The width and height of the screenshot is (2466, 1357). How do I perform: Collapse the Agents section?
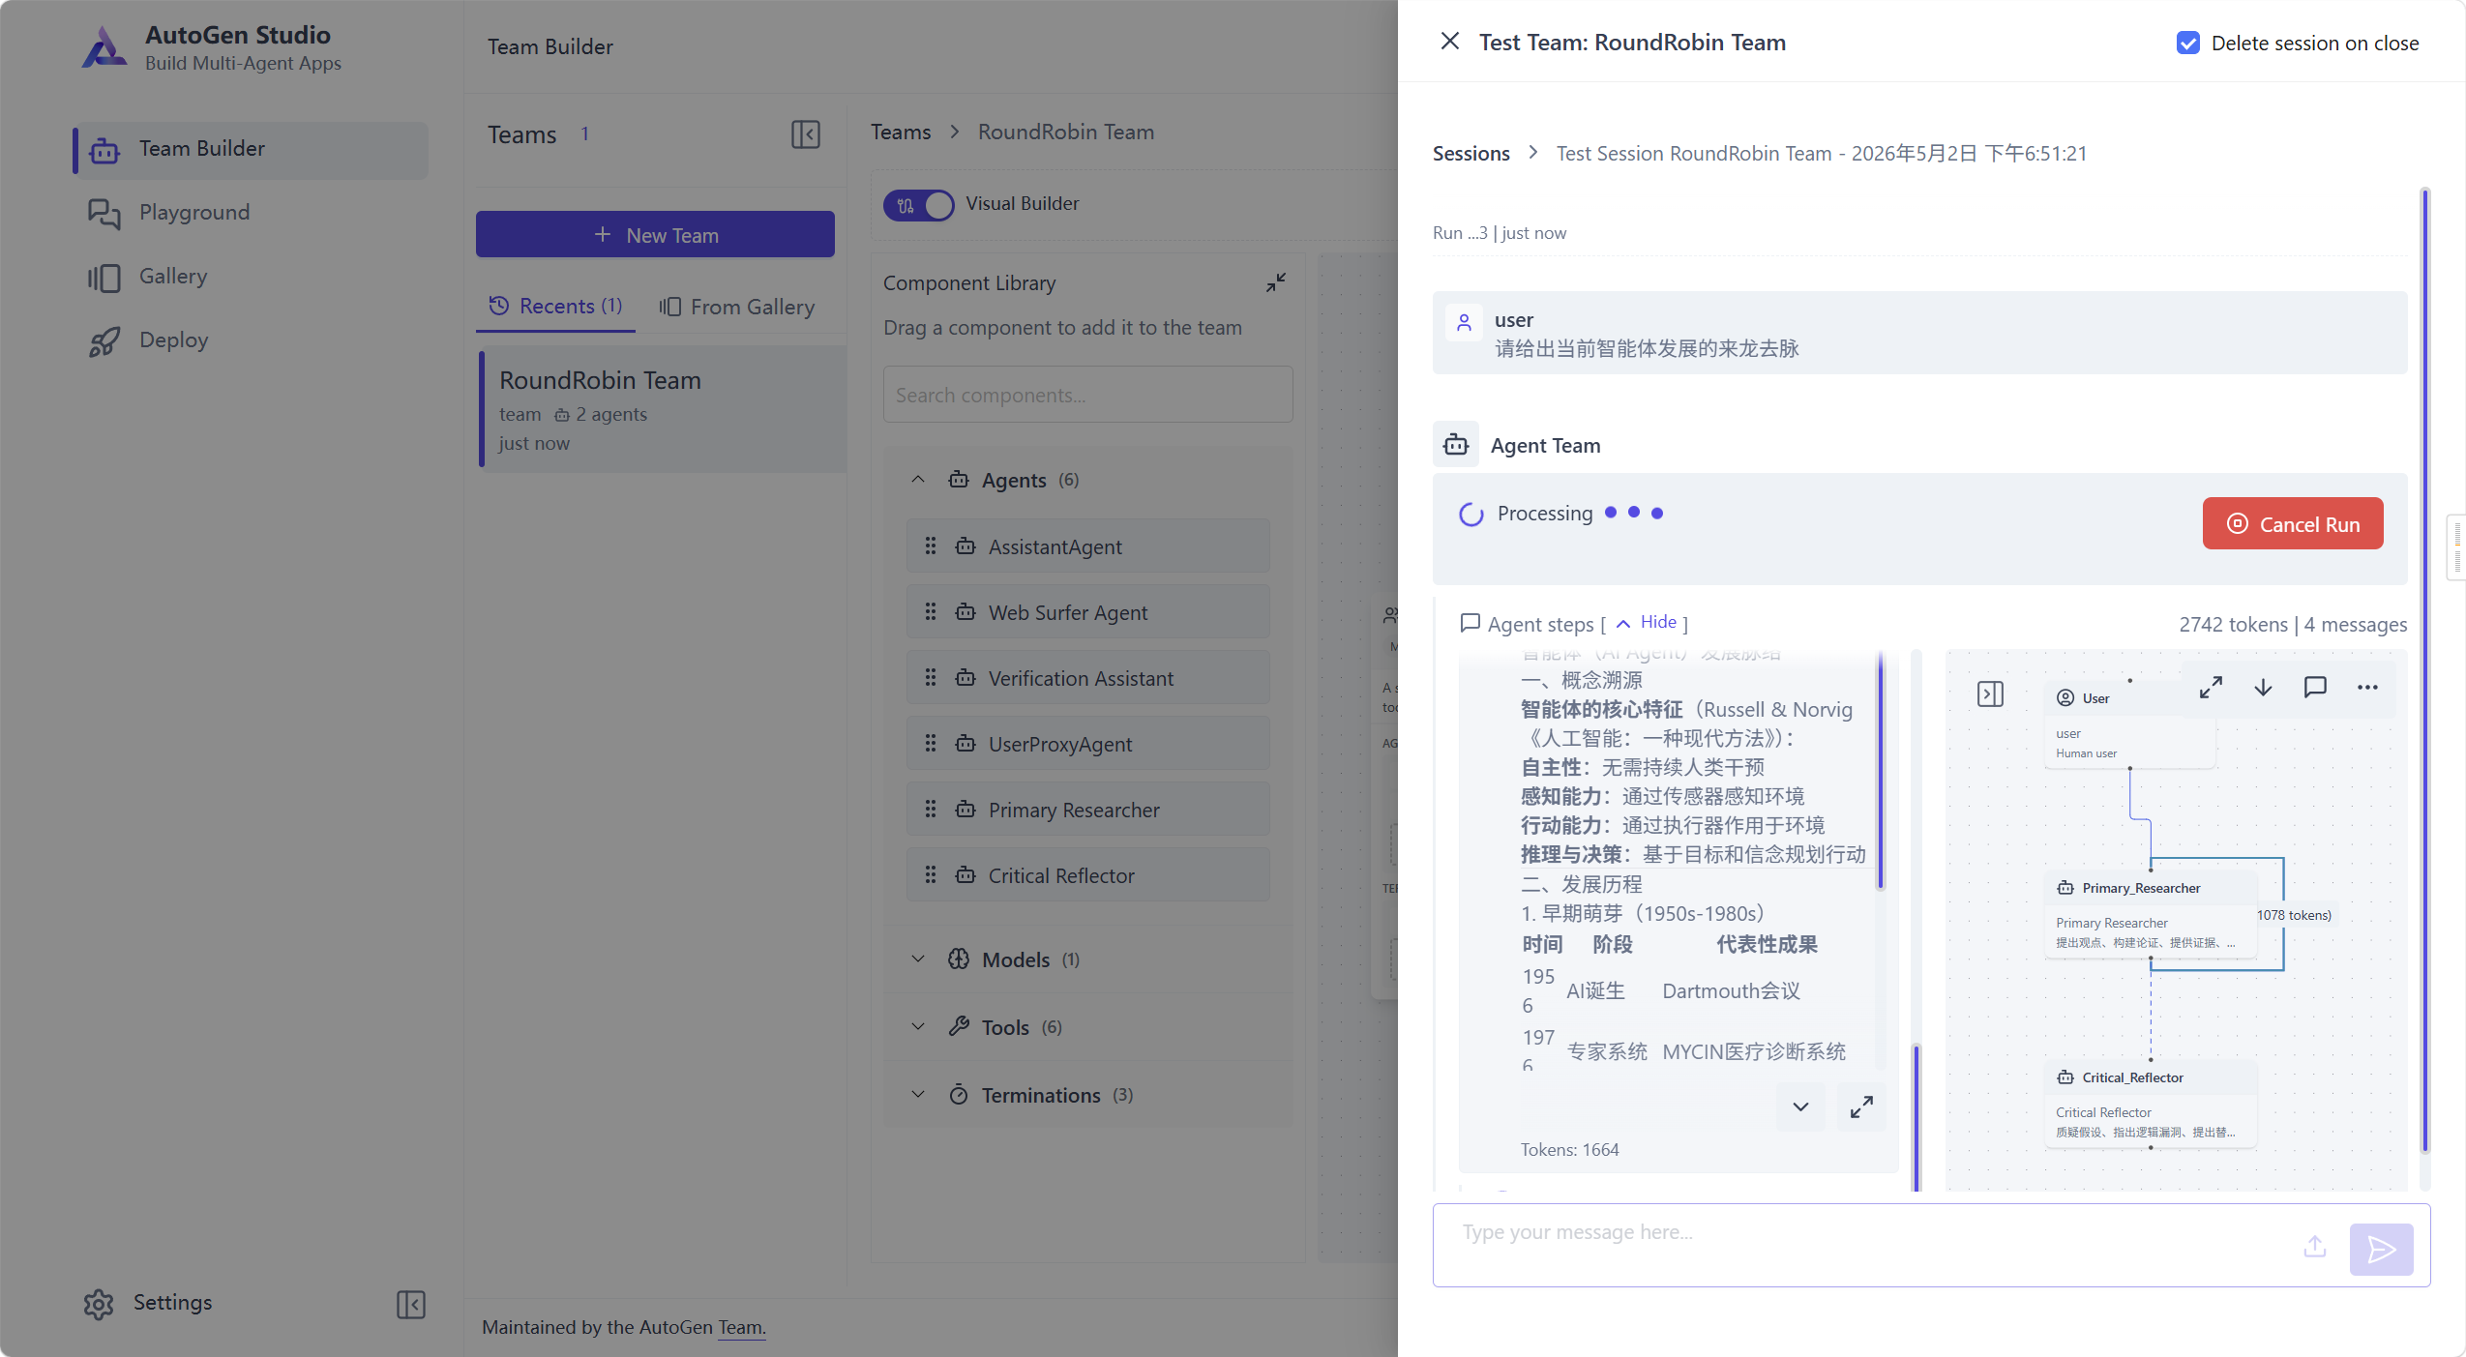point(918,480)
